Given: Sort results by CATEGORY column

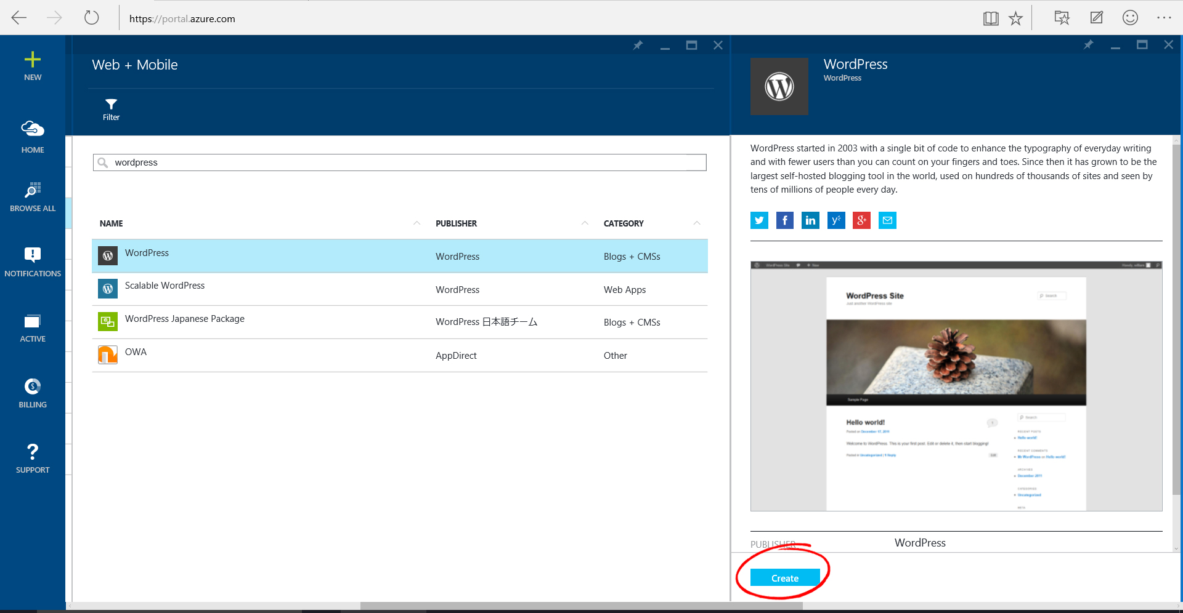Looking at the screenshot, I should click(x=624, y=223).
